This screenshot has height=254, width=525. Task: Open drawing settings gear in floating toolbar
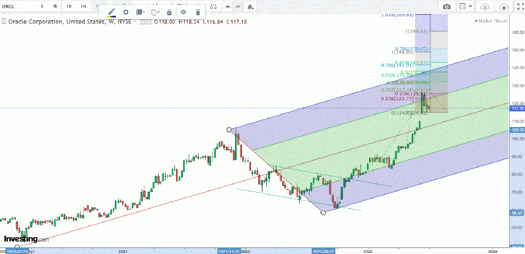[x=126, y=12]
